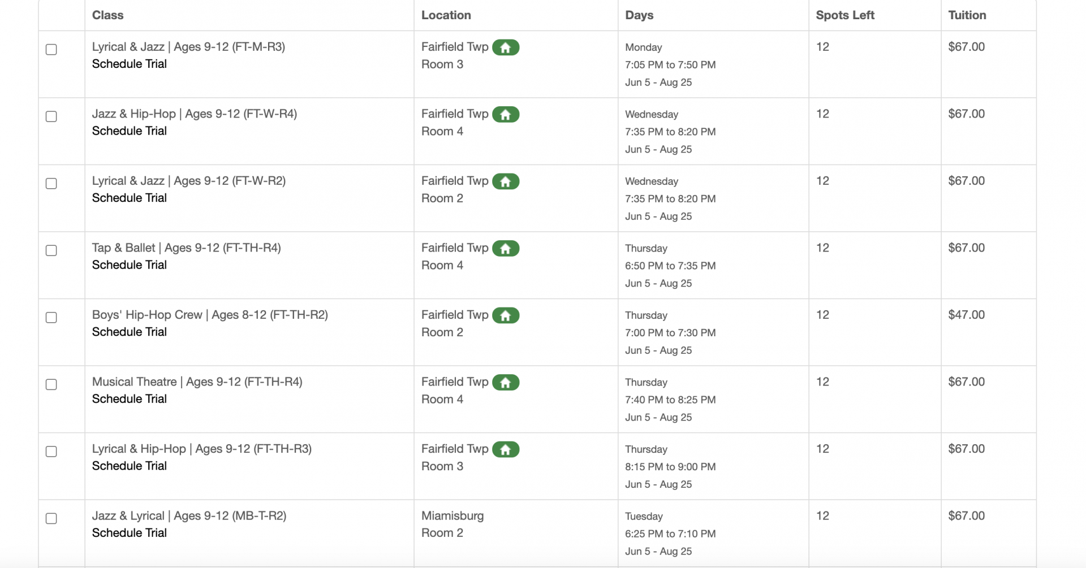Schedule Trial for Jazz & Lyrical Miamisburg class

coord(130,533)
